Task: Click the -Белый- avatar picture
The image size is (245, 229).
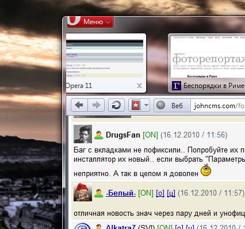Action: point(83,192)
